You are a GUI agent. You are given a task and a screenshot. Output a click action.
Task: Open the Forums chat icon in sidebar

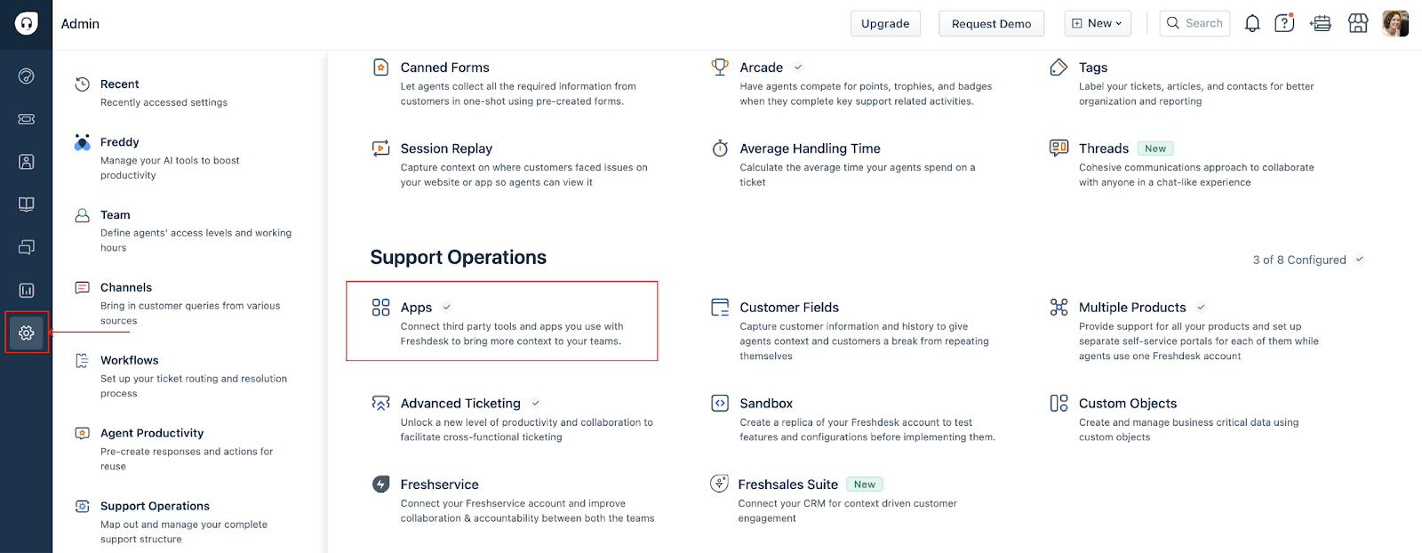coord(27,247)
